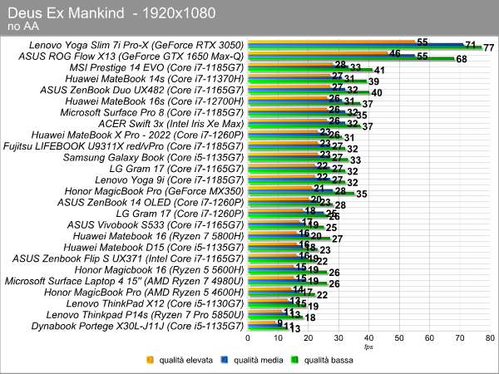The height and width of the screenshot is (374, 499).
Task: Click the x-axis tick label 10
Action: click(278, 338)
